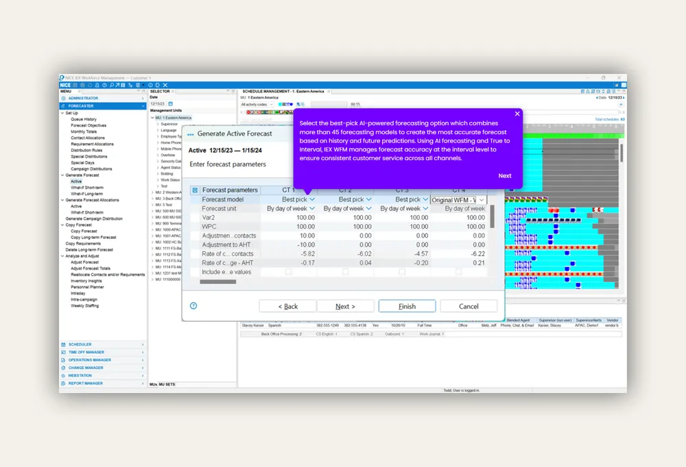
Task: Toggle Include values checkbox for CT 1
Action: (289, 272)
